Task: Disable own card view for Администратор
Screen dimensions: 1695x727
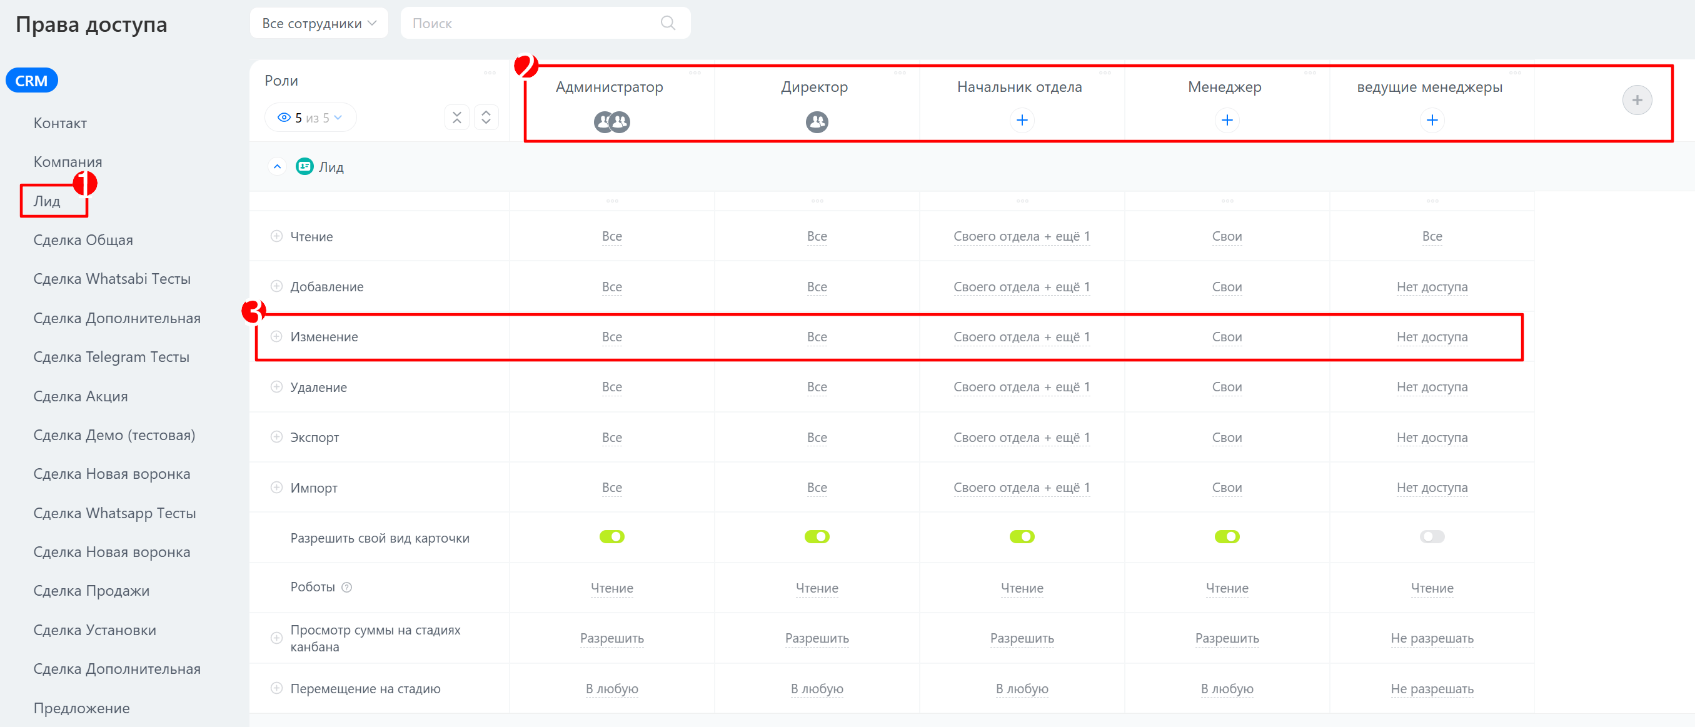Action: 611,537
